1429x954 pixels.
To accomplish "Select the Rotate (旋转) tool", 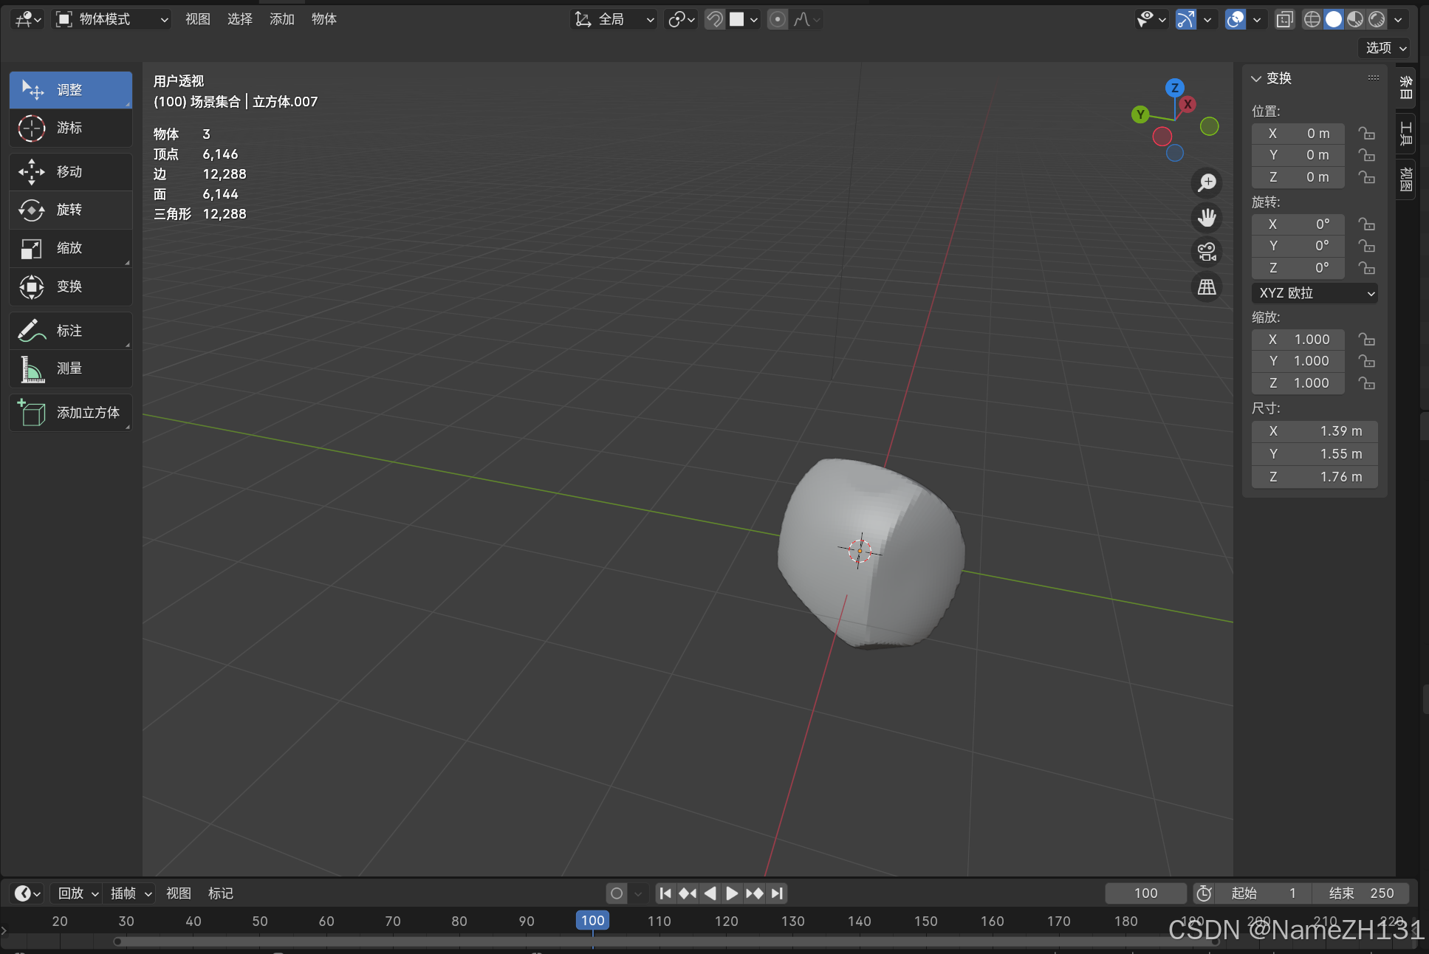I will coord(70,210).
